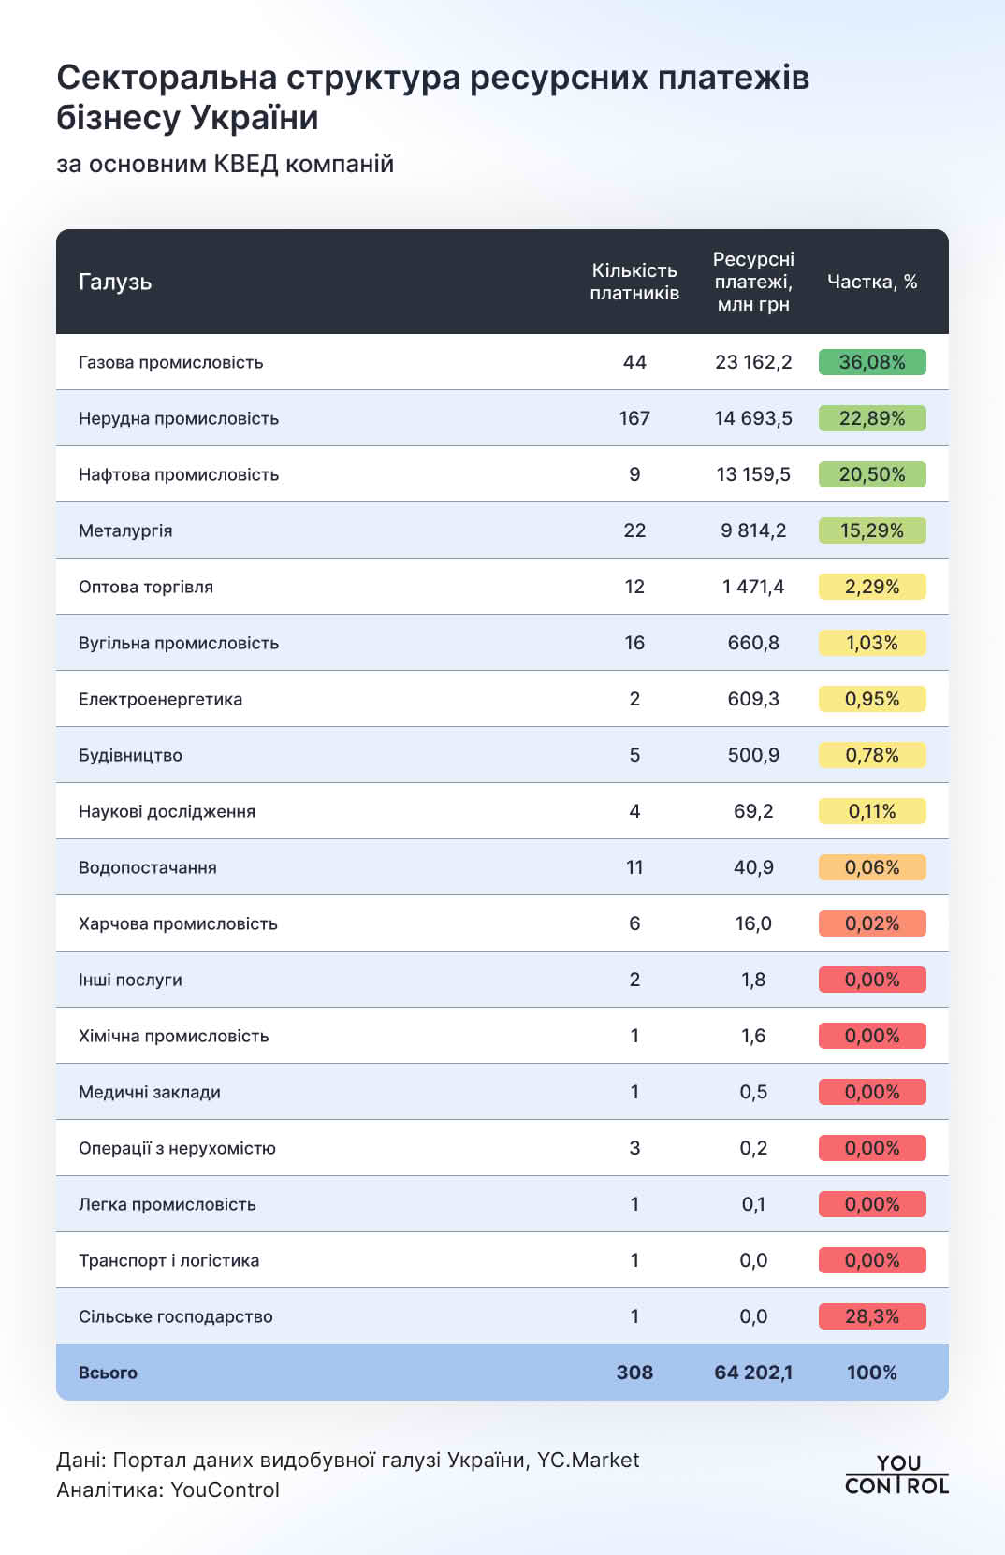
Task: Click the data source text mentioning YC.Market
Action: (348, 1460)
